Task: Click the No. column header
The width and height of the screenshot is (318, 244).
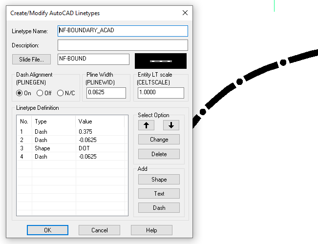Action: (x=24, y=122)
